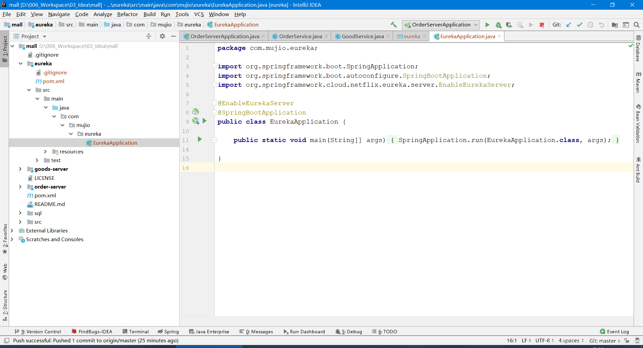Open the 6: TODO panel
Screen dimensions: 643x348
point(384,332)
